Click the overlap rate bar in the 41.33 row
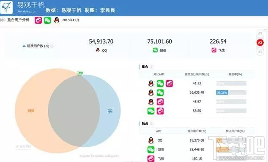 coord(231,84)
